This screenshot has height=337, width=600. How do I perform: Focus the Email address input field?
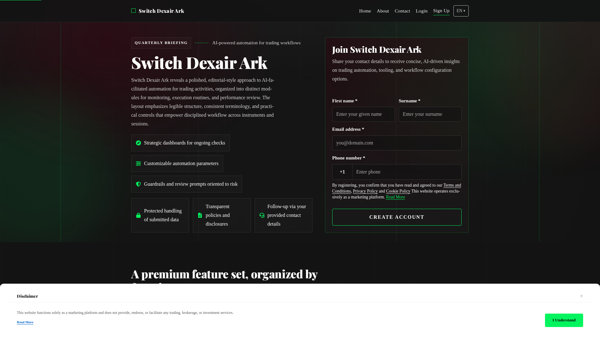(397, 143)
